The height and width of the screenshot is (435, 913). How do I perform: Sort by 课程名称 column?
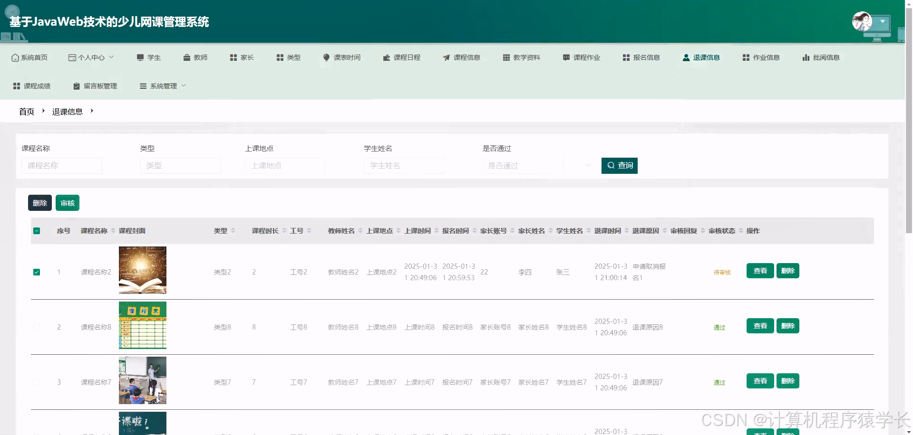(113, 231)
